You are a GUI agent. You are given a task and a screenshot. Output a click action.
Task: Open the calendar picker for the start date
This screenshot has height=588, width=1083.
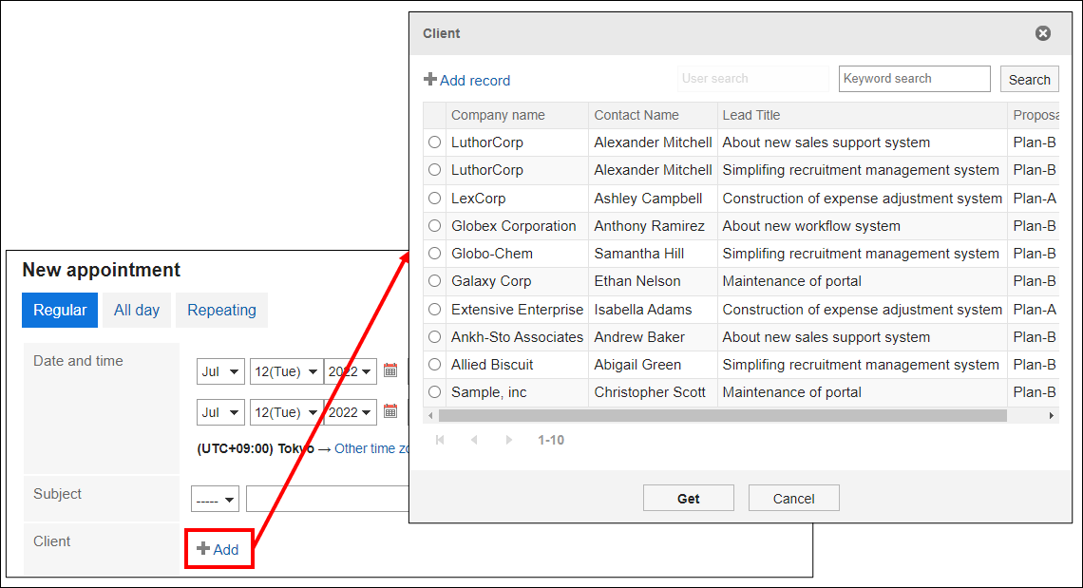[x=390, y=371]
